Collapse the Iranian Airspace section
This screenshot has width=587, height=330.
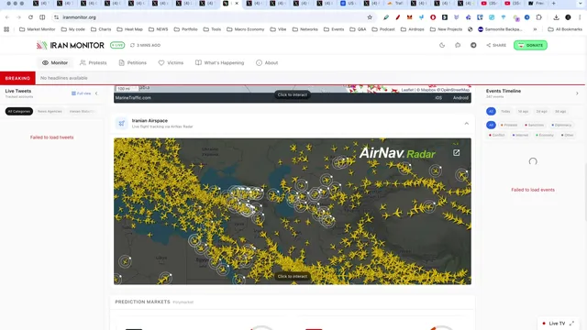(x=467, y=124)
